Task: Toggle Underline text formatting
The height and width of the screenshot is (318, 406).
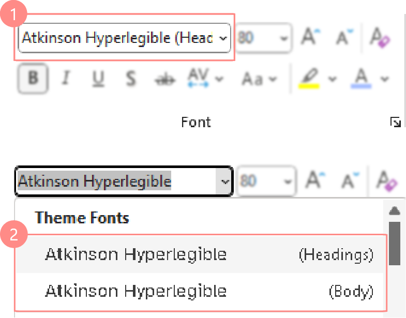Action: pos(98,78)
